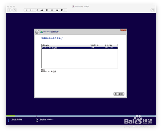The width and height of the screenshot is (162, 132).
Task: Click the x64 architecture cell
Action: click(x=93, y=48)
